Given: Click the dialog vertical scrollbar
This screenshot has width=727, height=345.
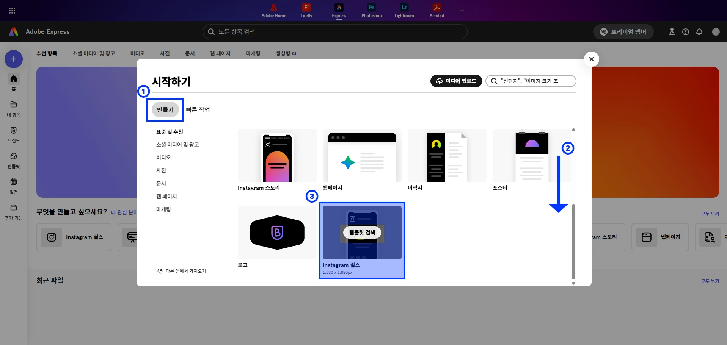Looking at the screenshot, I should (573, 242).
